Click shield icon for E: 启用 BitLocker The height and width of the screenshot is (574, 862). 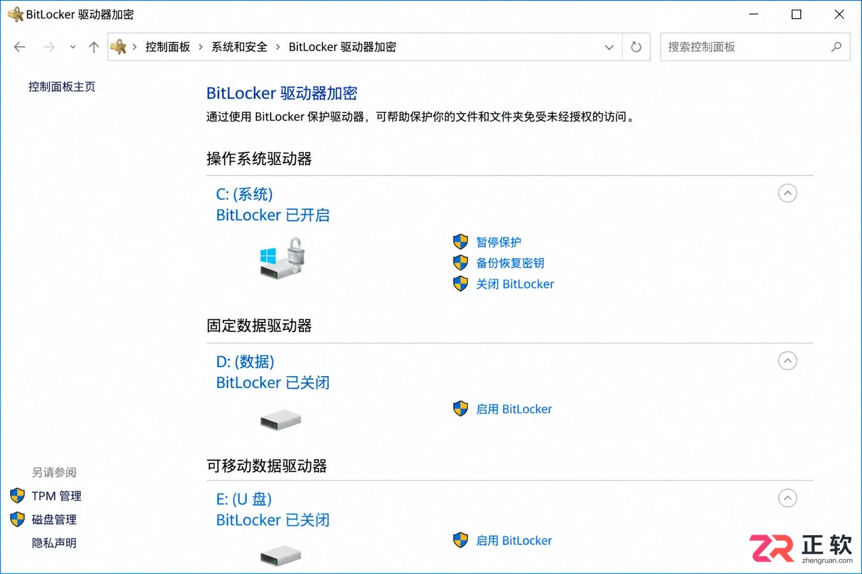460,540
